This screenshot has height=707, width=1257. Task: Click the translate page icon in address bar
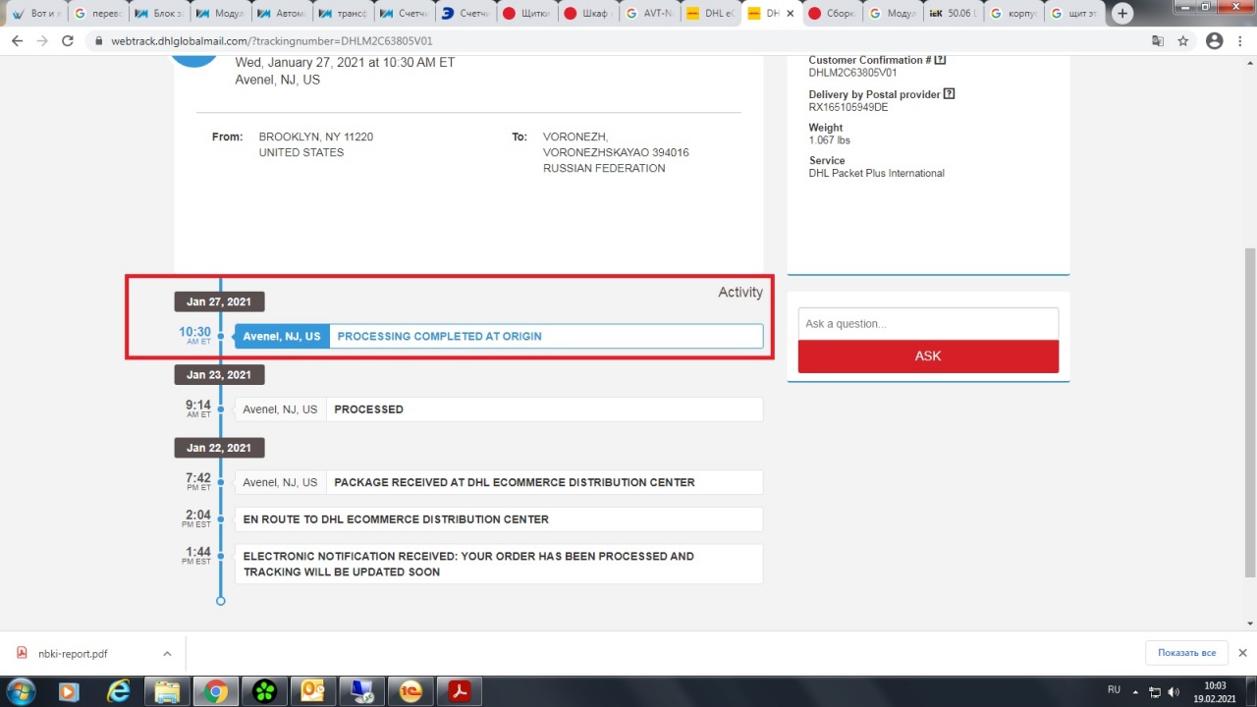[x=1158, y=41]
